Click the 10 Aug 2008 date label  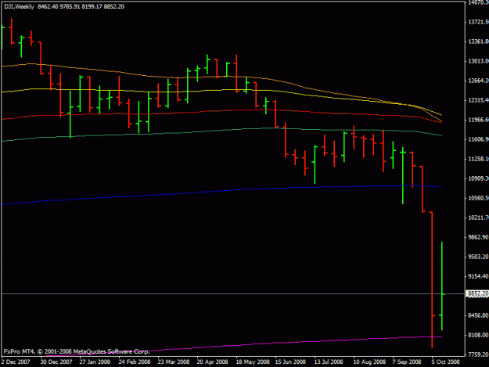click(x=369, y=362)
